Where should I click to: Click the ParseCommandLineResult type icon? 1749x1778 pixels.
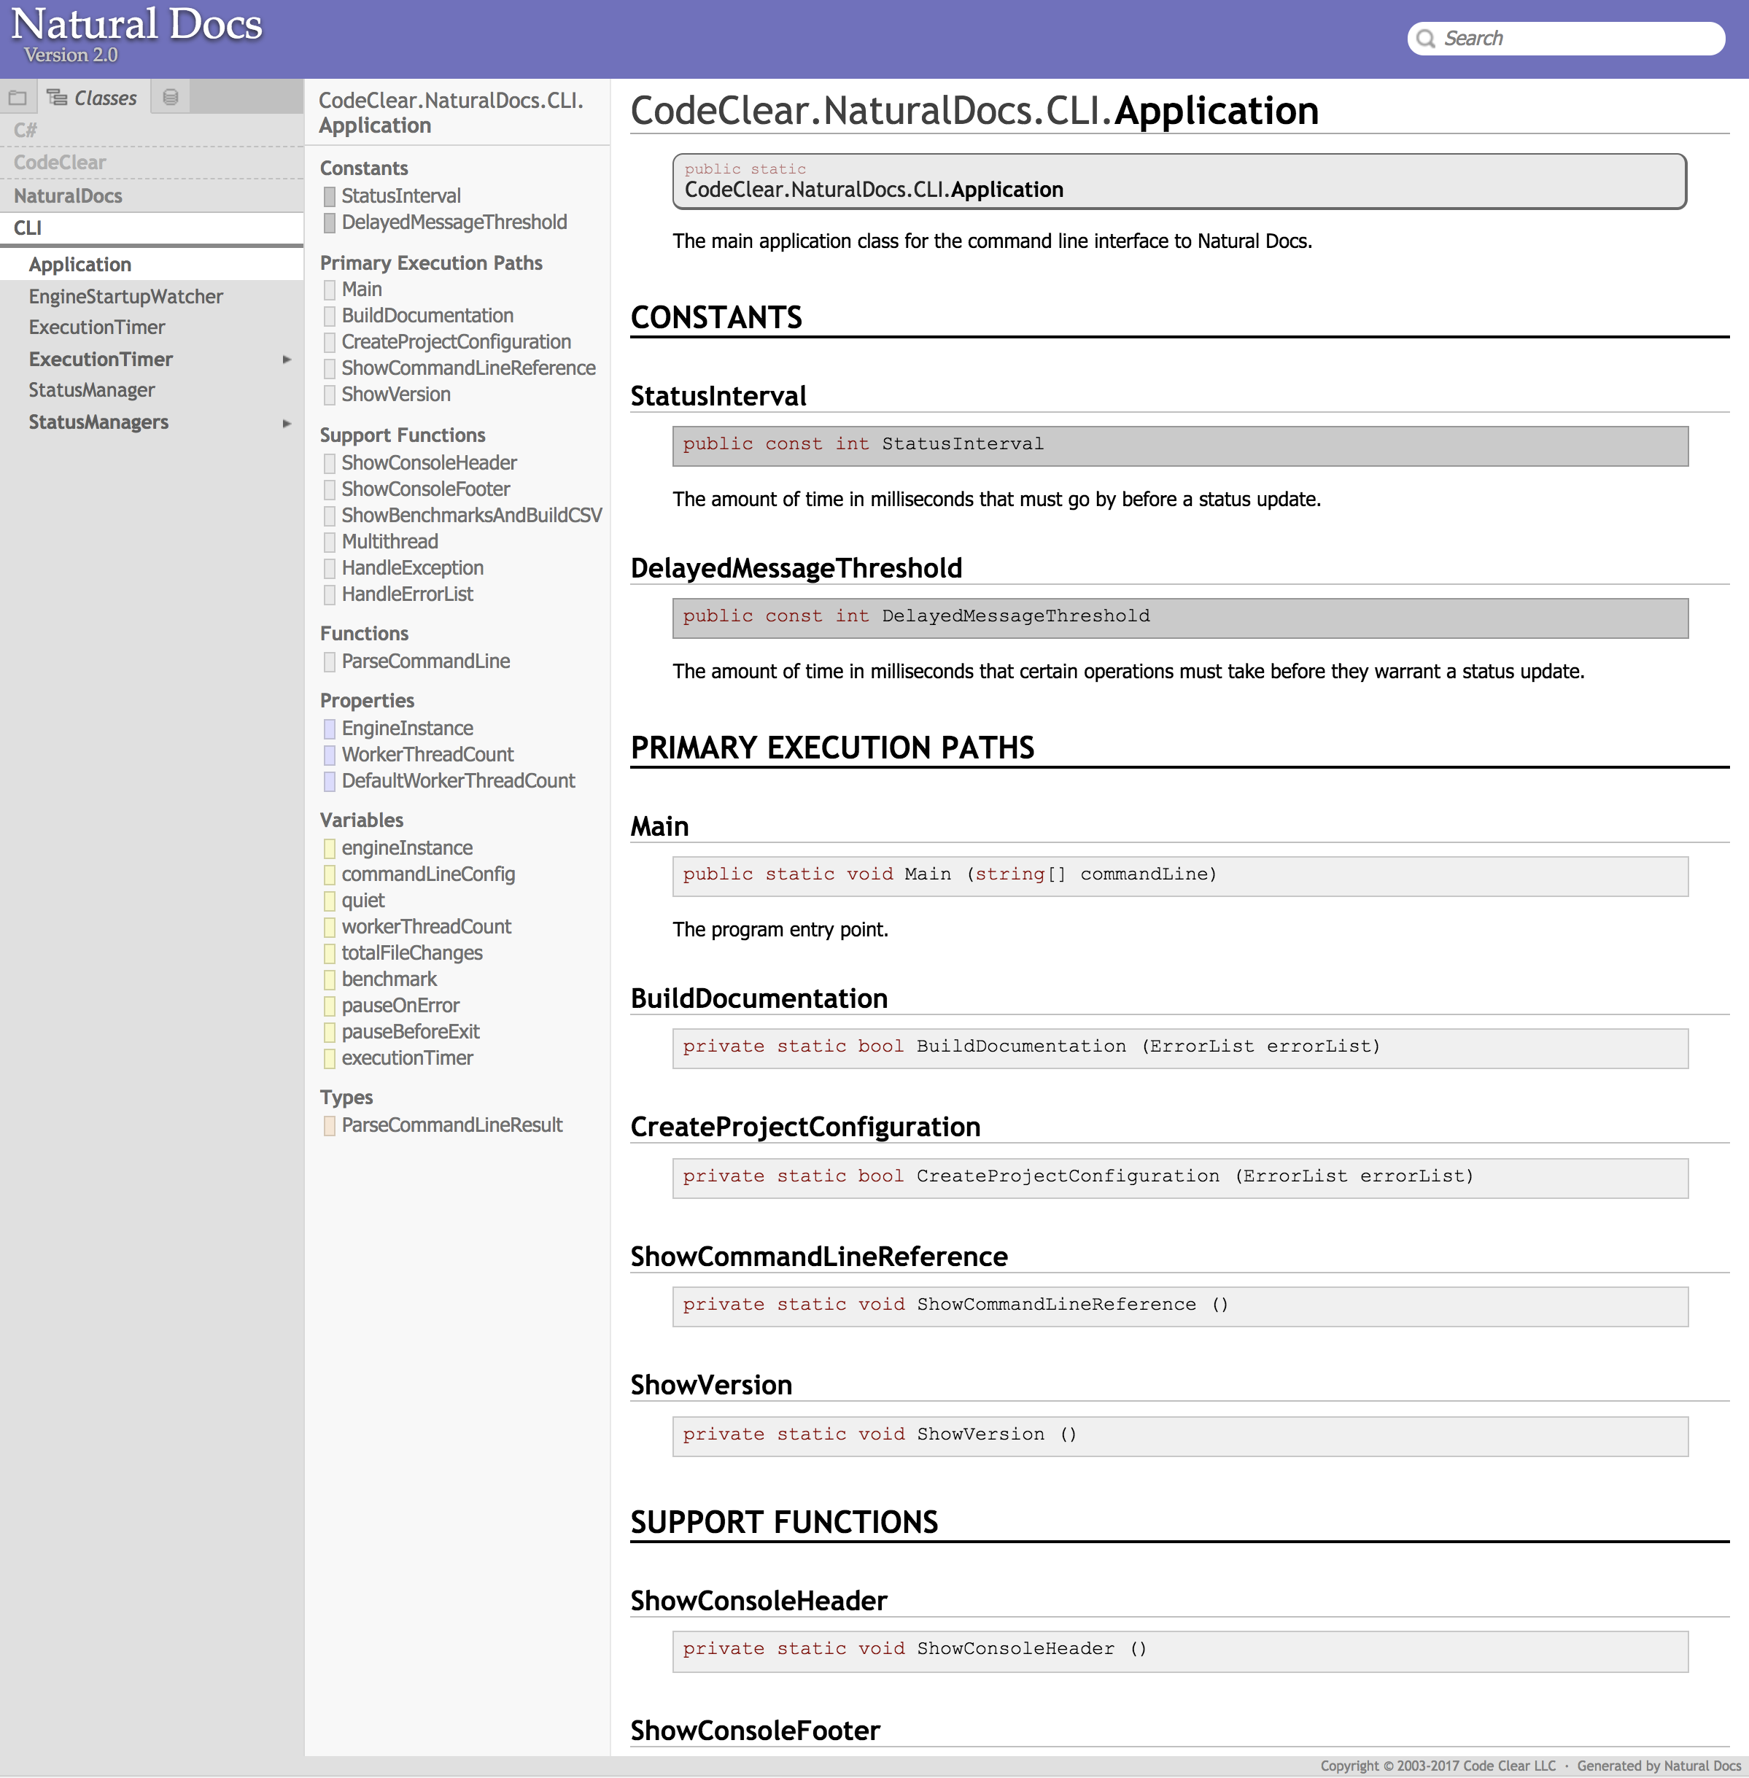pyautogui.click(x=329, y=1126)
